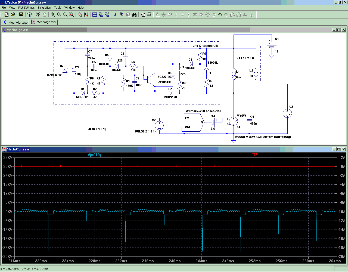Viewport: 348px width, 272px height.
Task: Click the New Schematic icon
Action: (7, 15)
